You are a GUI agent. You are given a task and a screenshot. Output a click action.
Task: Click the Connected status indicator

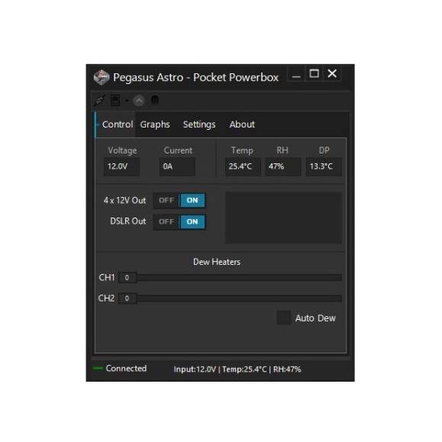point(120,369)
